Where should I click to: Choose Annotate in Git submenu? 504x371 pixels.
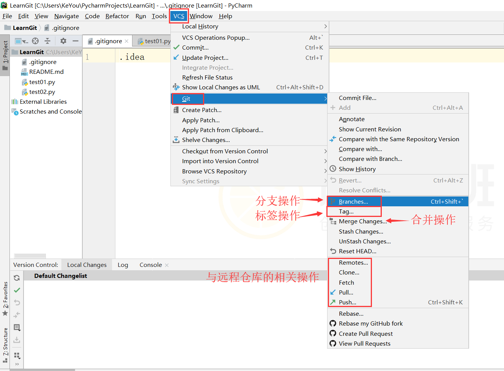point(398,119)
